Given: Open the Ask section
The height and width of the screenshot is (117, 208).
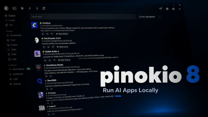Looking at the screenshot, I should click(x=9, y=25).
